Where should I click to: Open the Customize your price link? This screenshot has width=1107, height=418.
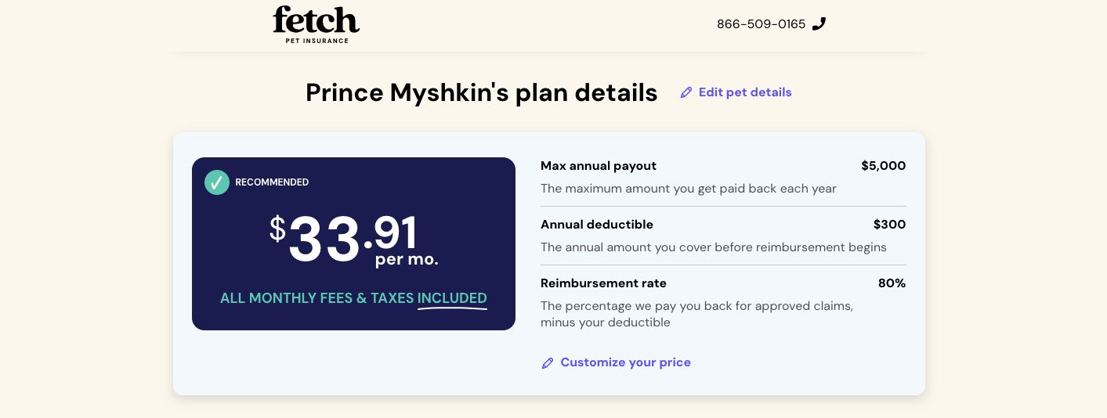click(625, 362)
